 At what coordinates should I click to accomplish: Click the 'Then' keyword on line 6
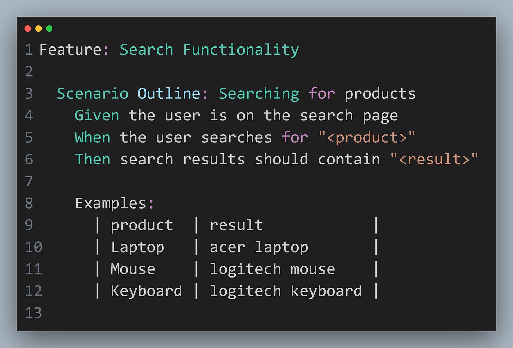point(93,159)
